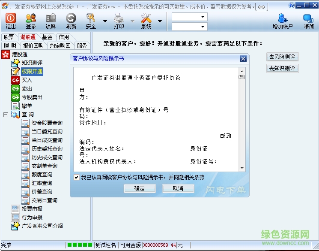Click the agreement text scrollbar down arrow
319x251 pixels.
(242, 168)
